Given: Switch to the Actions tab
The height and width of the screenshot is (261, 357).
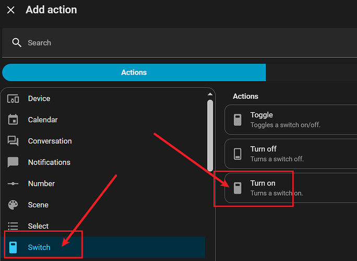Looking at the screenshot, I should 134,73.
